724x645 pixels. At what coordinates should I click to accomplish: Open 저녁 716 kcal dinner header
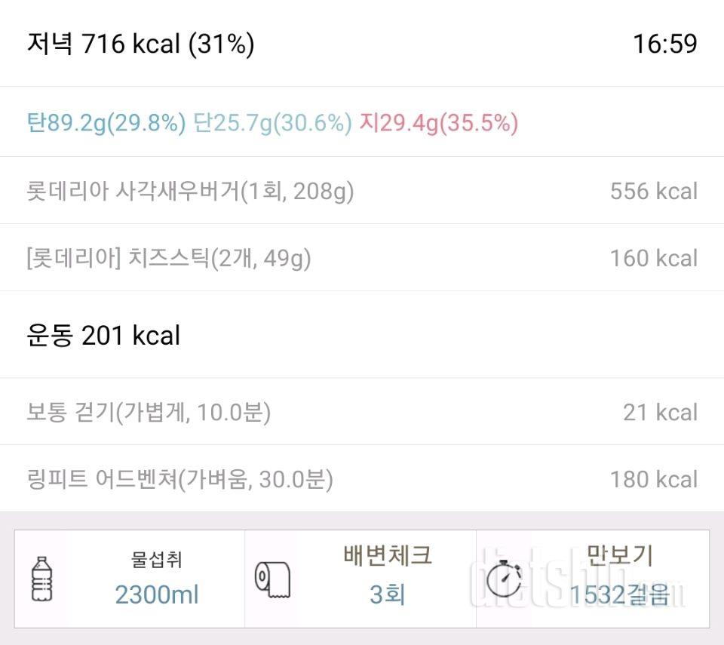(x=141, y=44)
